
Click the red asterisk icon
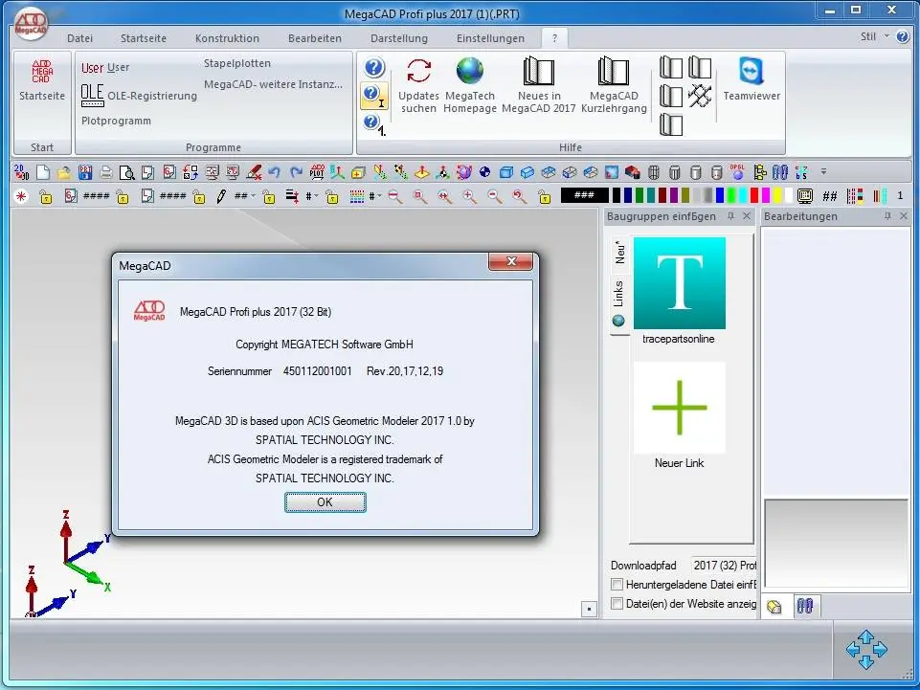21,196
